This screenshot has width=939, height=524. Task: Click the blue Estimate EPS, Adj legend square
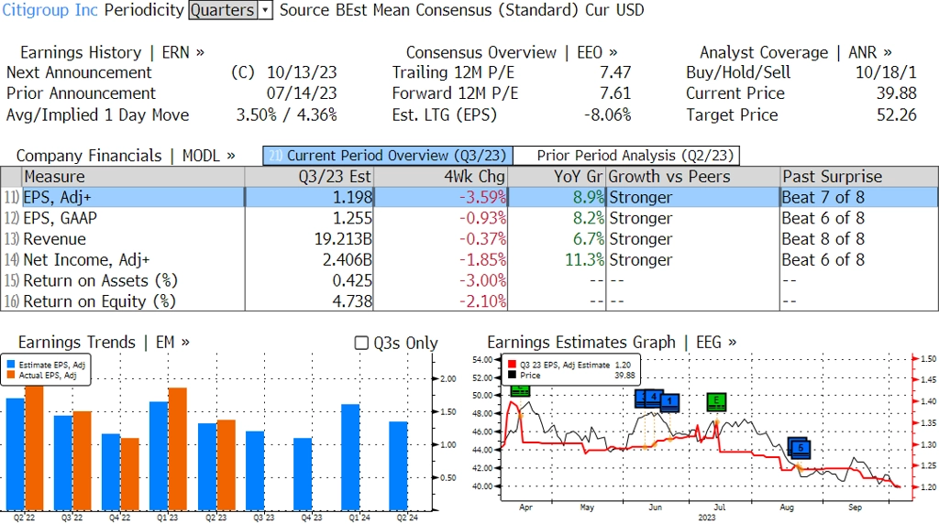(x=11, y=365)
